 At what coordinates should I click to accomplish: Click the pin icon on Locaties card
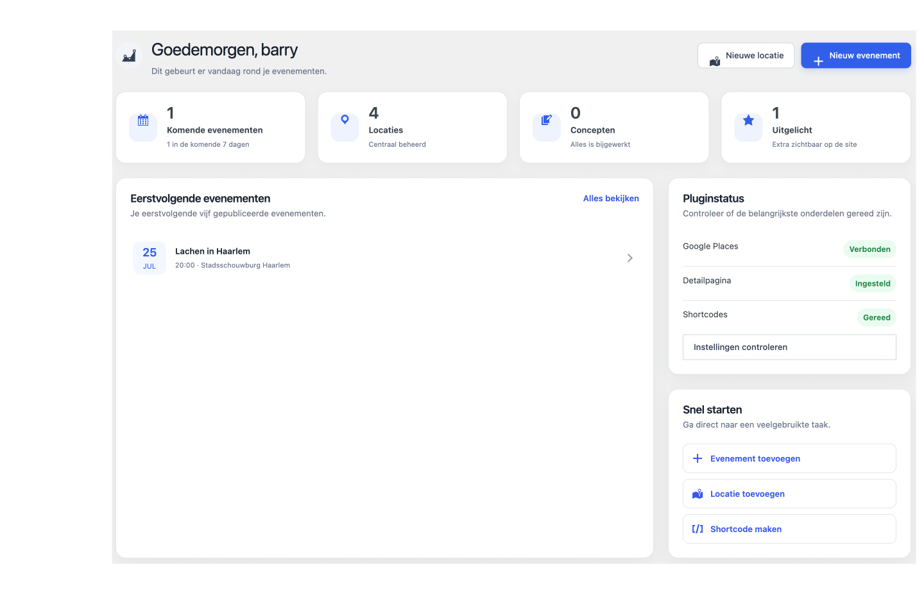coord(345,120)
